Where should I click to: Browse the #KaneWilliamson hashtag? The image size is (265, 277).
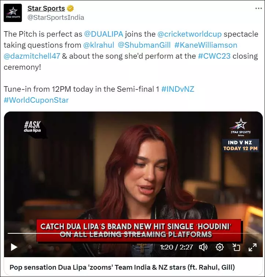click(206, 45)
